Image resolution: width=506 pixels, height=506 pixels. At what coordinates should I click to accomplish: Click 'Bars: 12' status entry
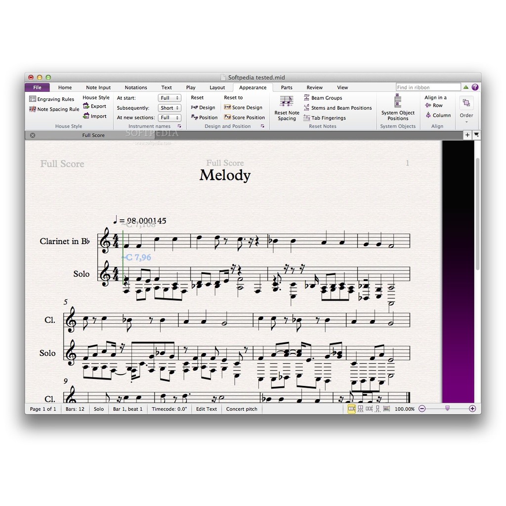click(75, 409)
